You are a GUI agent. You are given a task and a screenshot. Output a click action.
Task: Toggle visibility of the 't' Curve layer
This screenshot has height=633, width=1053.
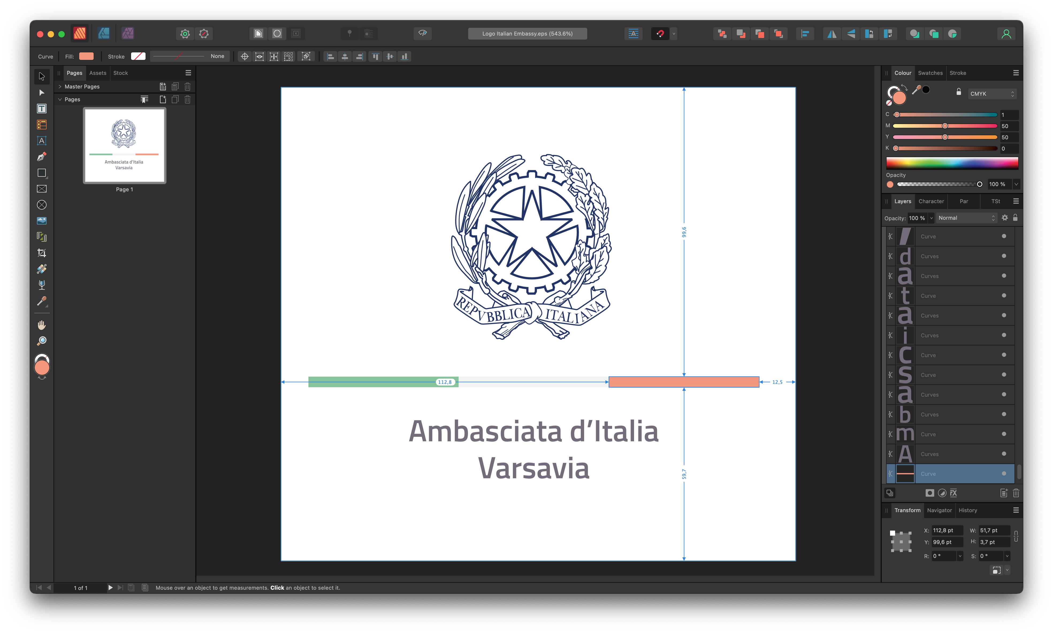tap(1004, 295)
